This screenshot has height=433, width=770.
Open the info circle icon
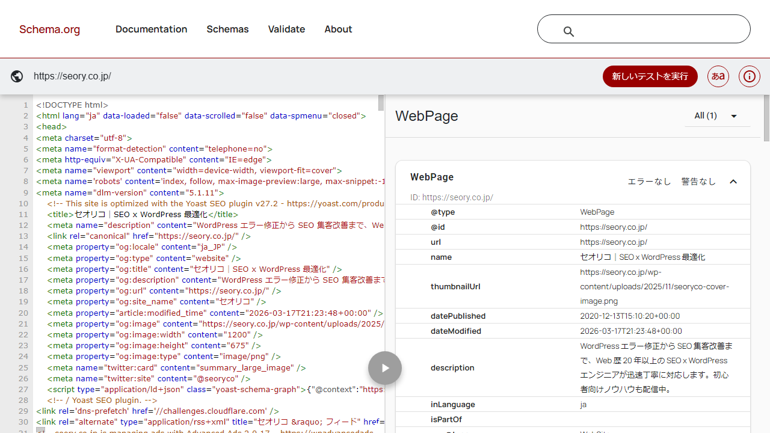pos(750,76)
